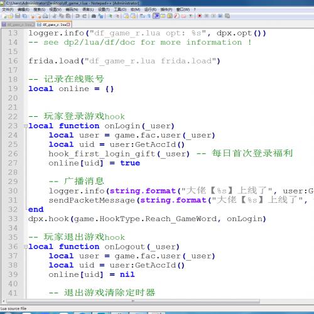Place cursor on 'local online = {}' line
314x314 pixels.
coord(71,89)
